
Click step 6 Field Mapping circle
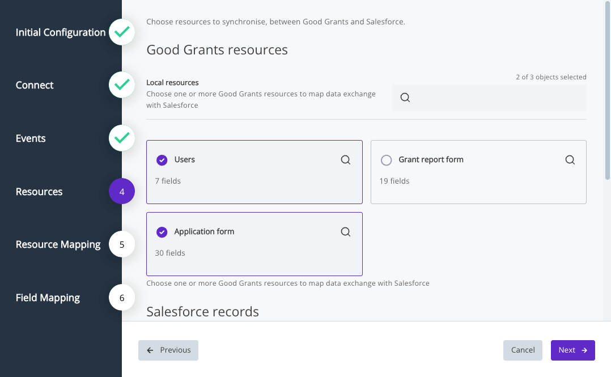(x=121, y=298)
